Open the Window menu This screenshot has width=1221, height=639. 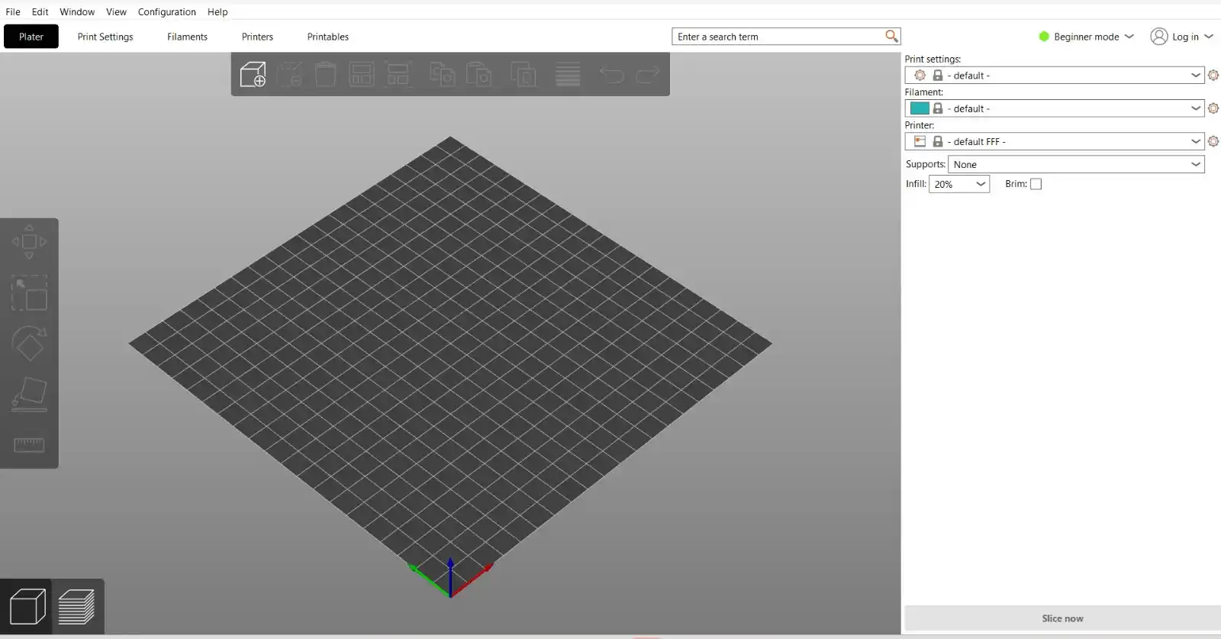[77, 11]
